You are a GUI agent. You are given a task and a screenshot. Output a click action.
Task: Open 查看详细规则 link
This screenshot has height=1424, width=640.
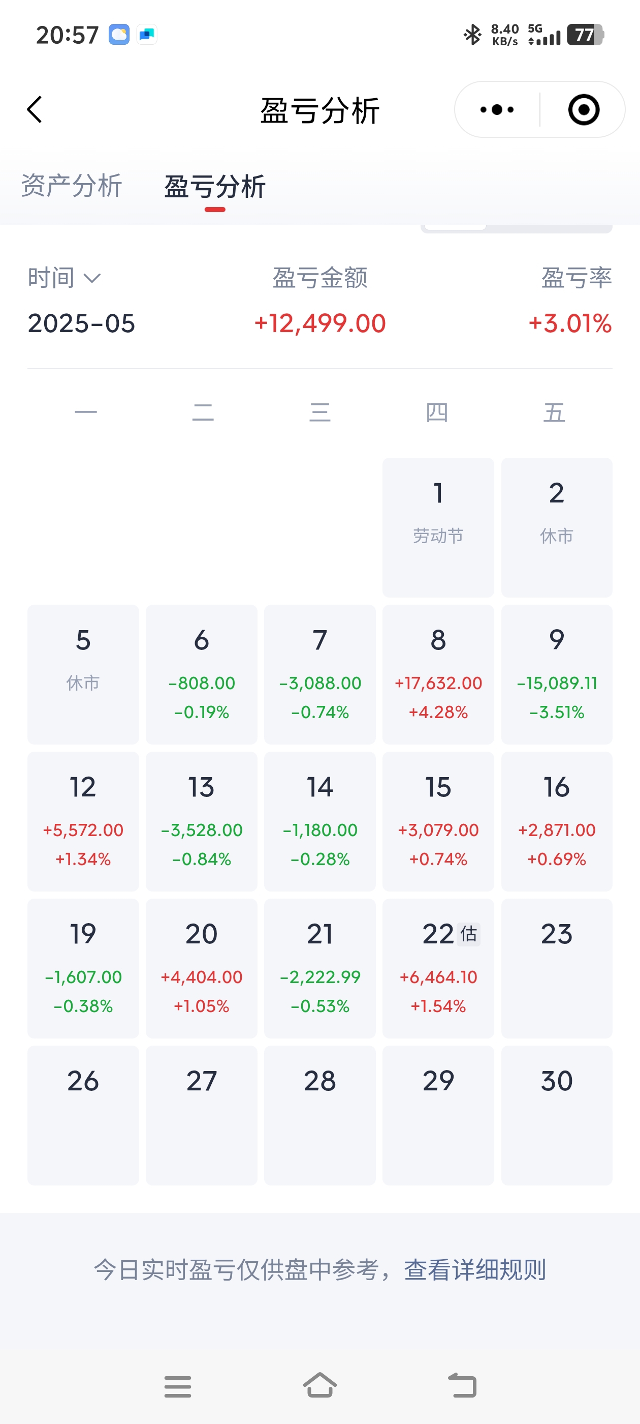click(x=475, y=1270)
